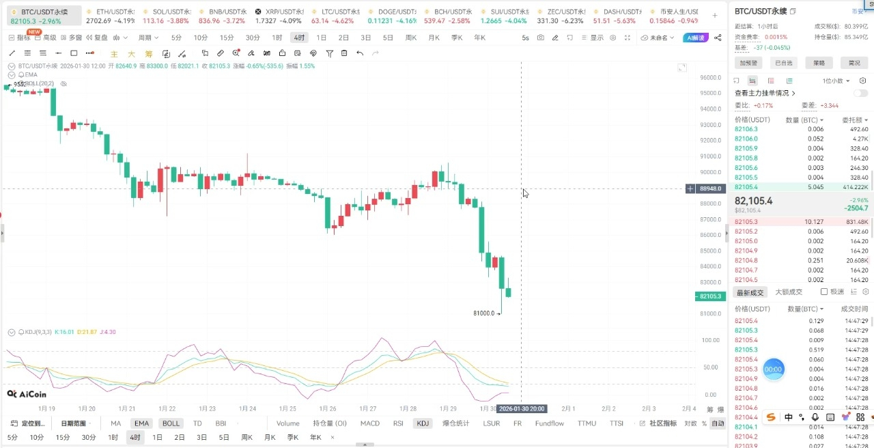Open the 1位小数 decimal precision dropdown
Viewport: 874px width, 448px height.
(836, 81)
